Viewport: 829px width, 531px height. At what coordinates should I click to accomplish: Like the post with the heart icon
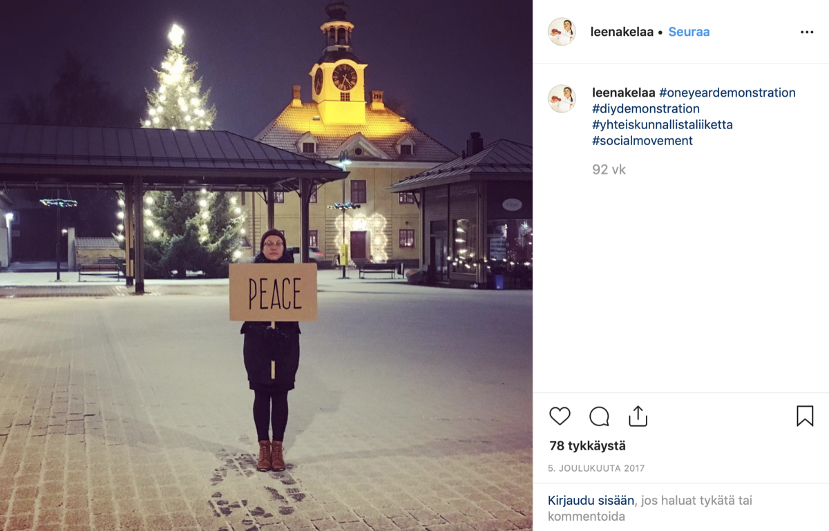(x=560, y=416)
